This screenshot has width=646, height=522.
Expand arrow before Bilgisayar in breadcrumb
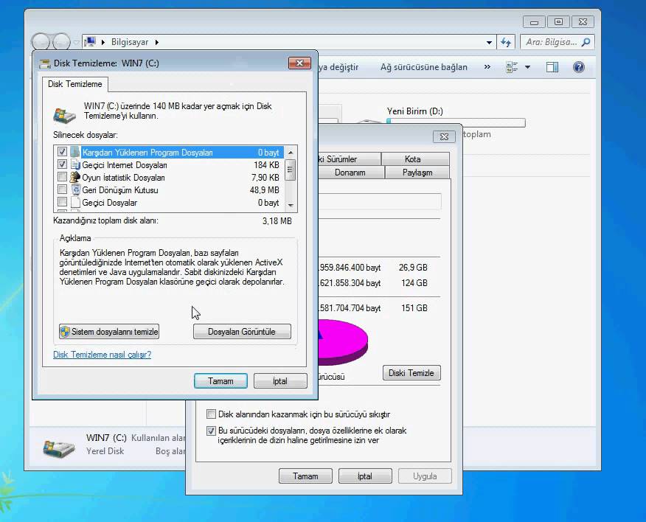coord(103,42)
